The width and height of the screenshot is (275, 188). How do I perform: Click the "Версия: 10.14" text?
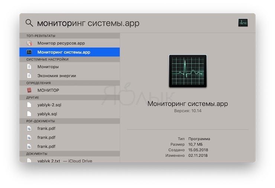point(188,111)
